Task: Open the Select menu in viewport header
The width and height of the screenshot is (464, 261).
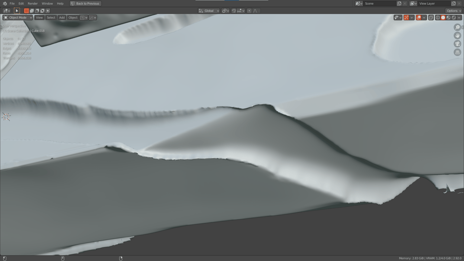Action: click(51, 18)
